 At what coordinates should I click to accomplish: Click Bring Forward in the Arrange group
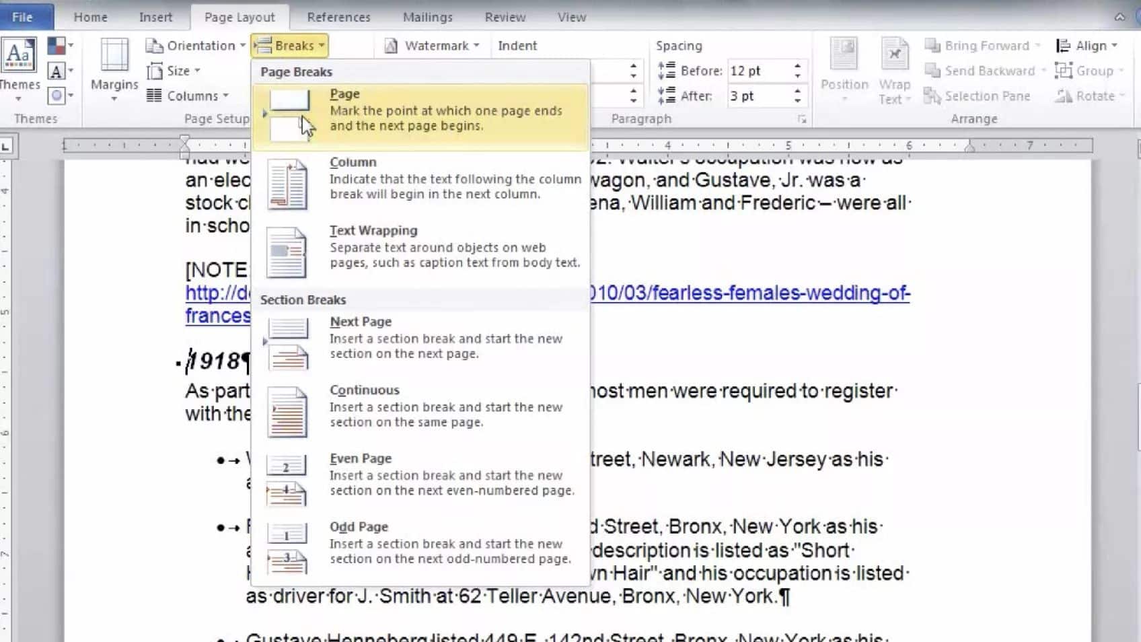pos(982,45)
